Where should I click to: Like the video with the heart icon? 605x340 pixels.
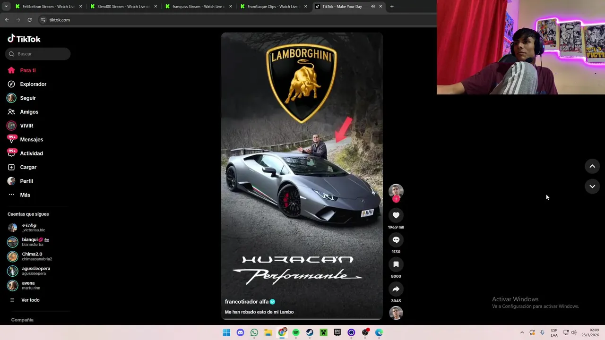396,215
